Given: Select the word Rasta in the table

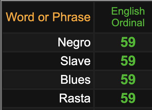Looking at the screenshot, I should pos(75,98).
